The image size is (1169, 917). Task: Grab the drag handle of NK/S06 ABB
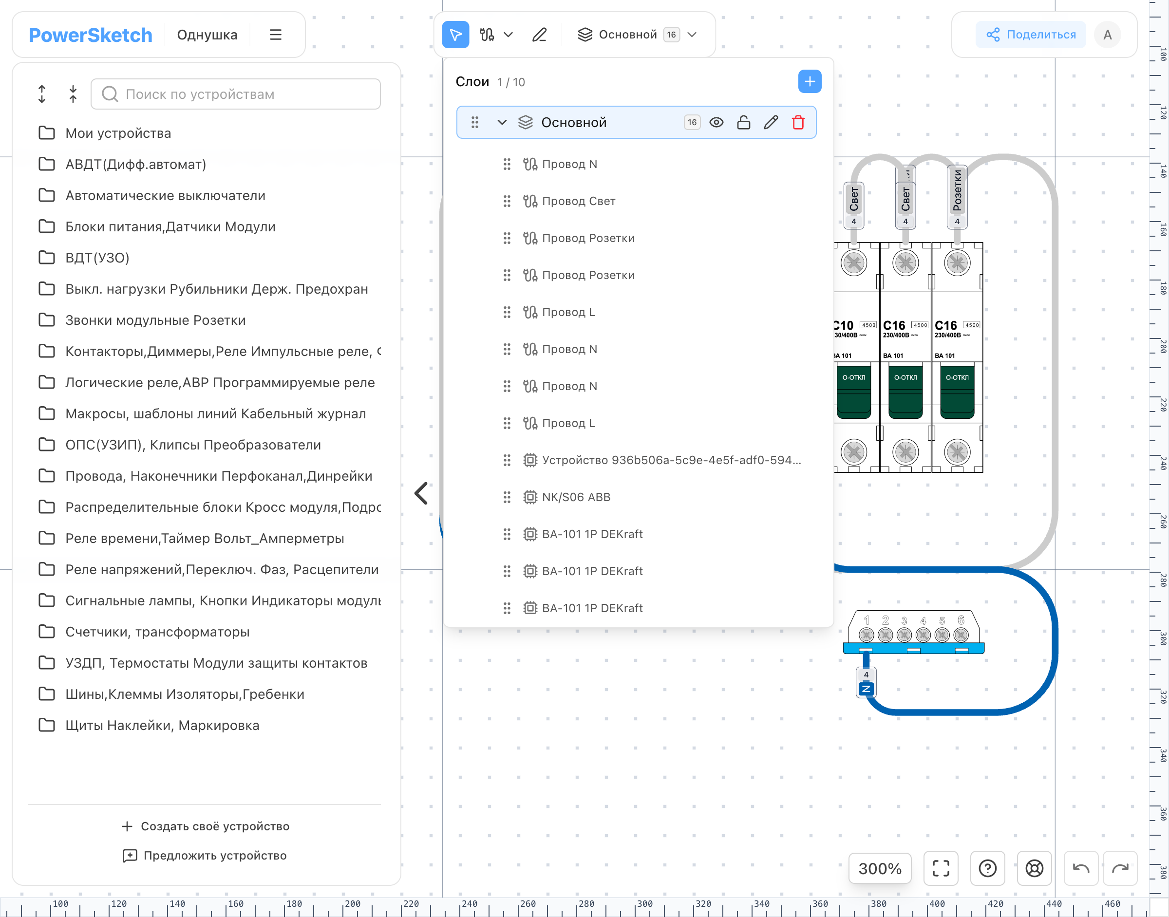[507, 497]
